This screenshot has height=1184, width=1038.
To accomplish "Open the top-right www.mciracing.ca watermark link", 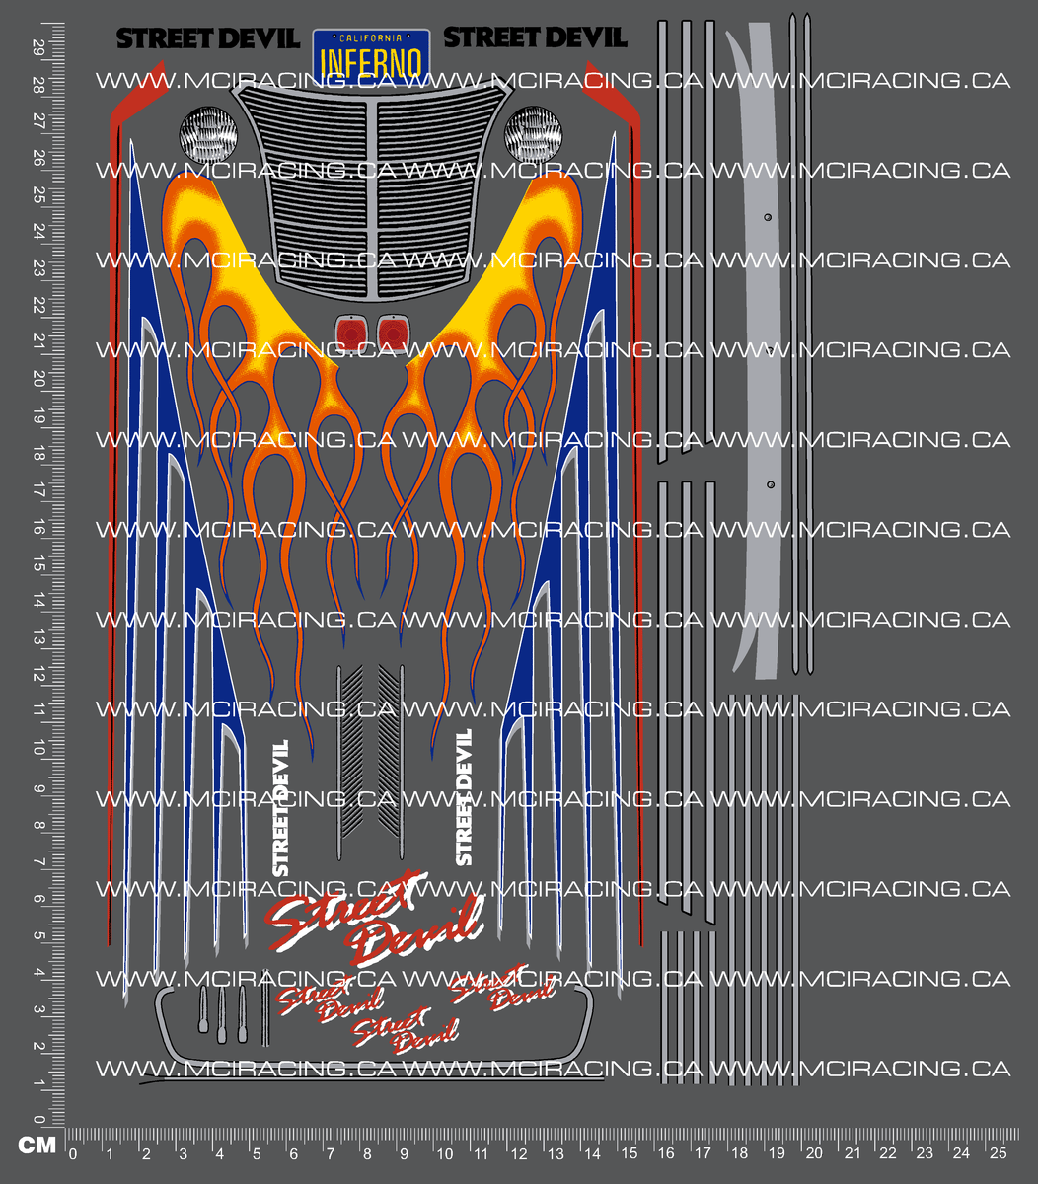I will coord(860,81).
